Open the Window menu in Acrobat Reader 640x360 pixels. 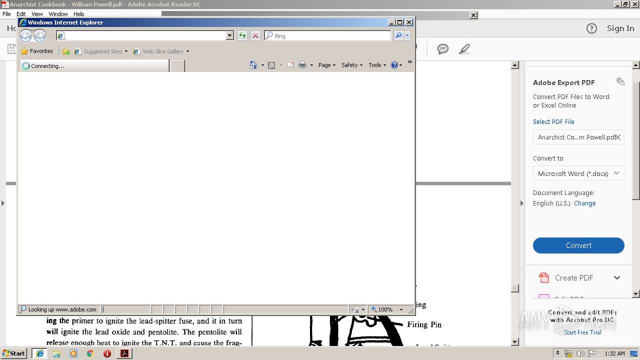pyautogui.click(x=58, y=14)
